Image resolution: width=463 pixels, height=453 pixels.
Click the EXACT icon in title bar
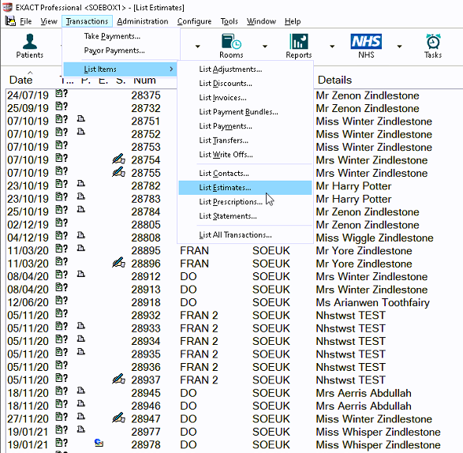(7, 7)
